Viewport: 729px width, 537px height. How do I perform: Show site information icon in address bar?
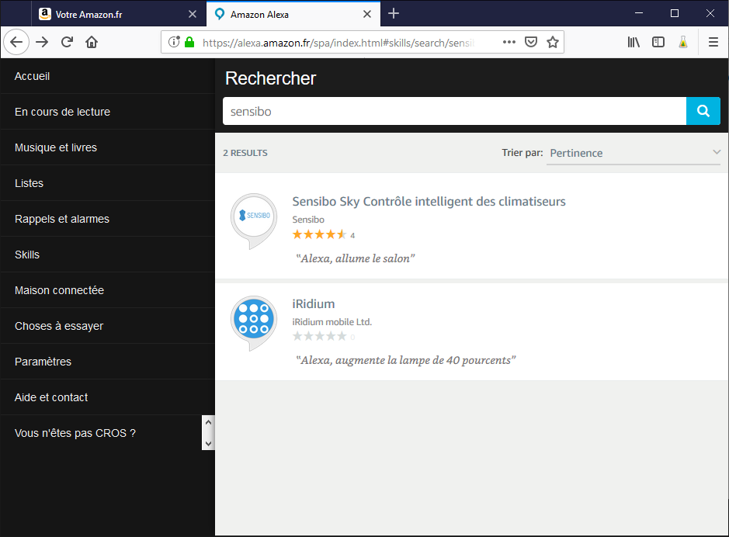[174, 42]
